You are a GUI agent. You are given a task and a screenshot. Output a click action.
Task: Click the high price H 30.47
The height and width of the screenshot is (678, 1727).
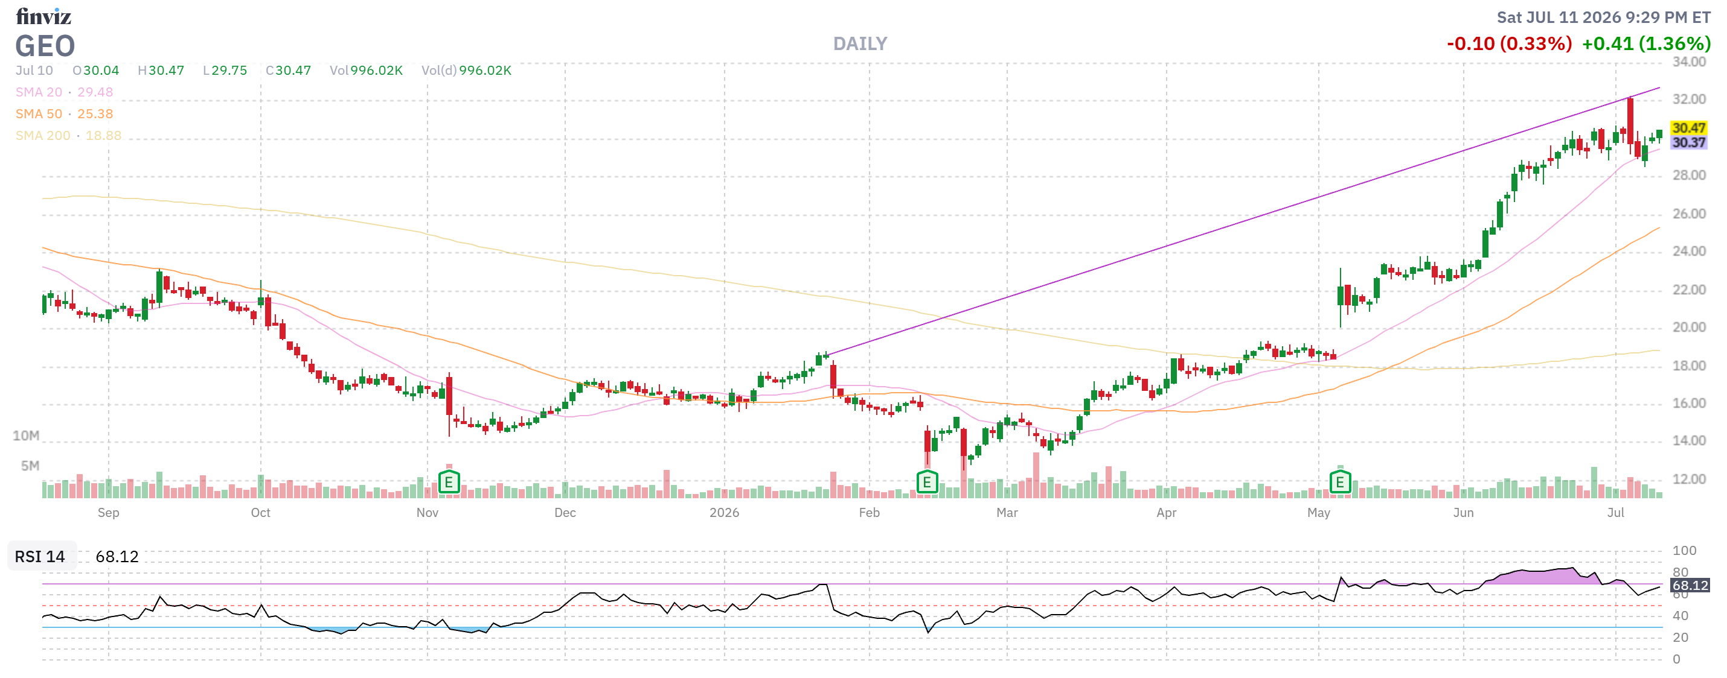pos(161,71)
